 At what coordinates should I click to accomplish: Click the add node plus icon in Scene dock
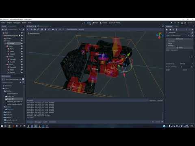point(3,30)
